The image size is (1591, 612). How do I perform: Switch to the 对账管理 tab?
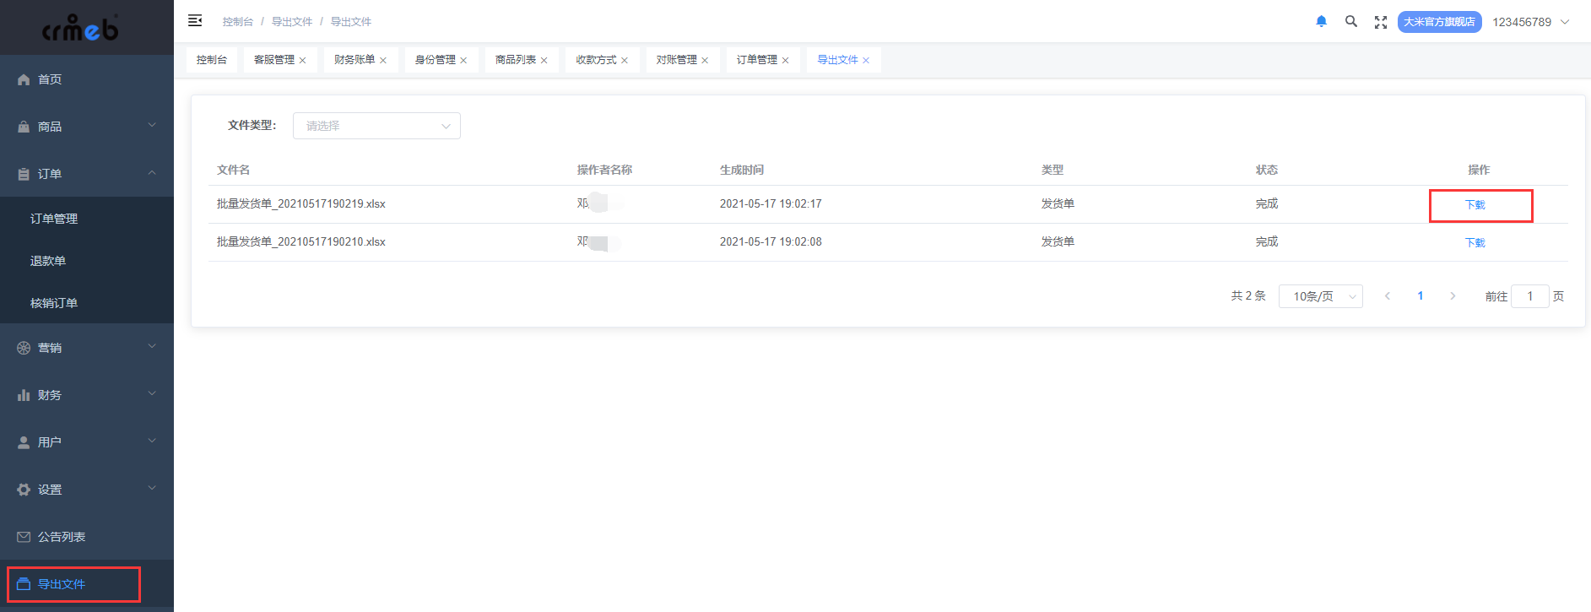pos(676,60)
